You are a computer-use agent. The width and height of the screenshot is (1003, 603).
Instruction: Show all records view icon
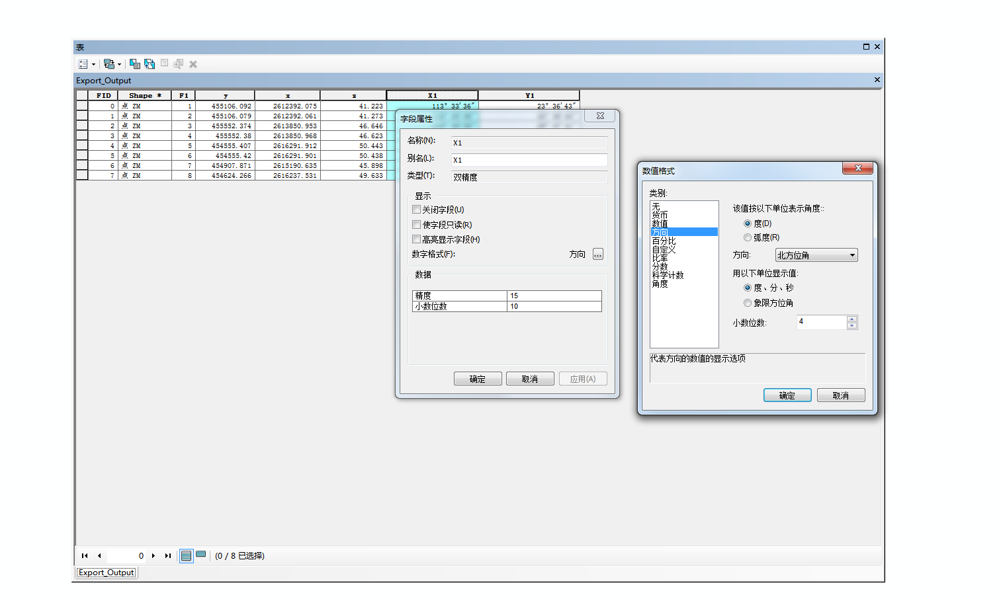tap(187, 555)
